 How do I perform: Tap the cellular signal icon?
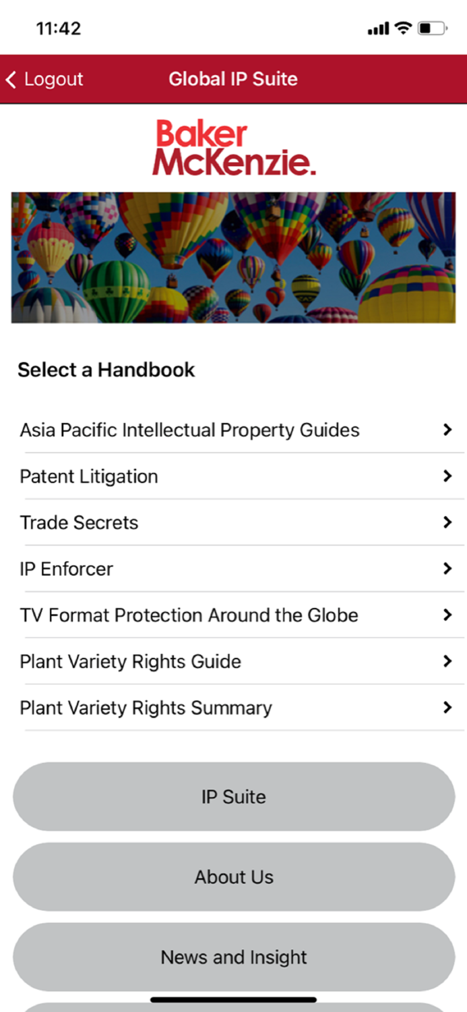pos(377,28)
